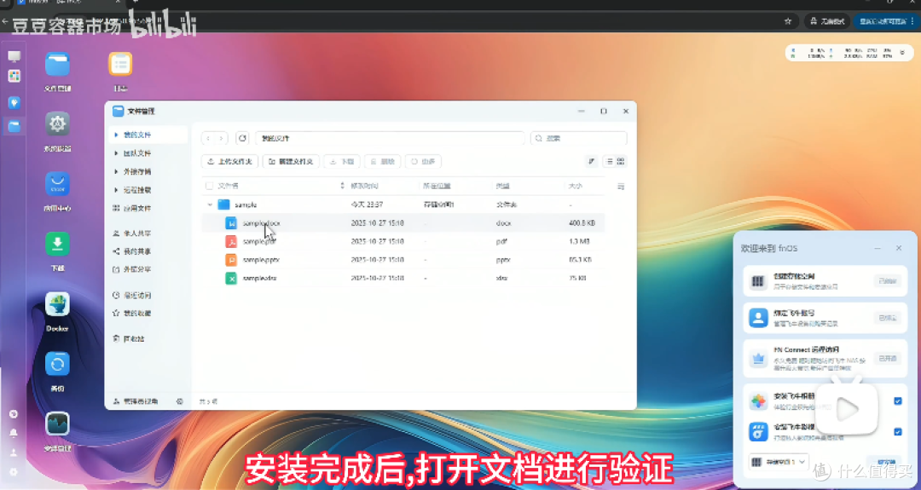Click the Modified Time column header
Viewport: 921px width, 490px height.
[x=364, y=186]
